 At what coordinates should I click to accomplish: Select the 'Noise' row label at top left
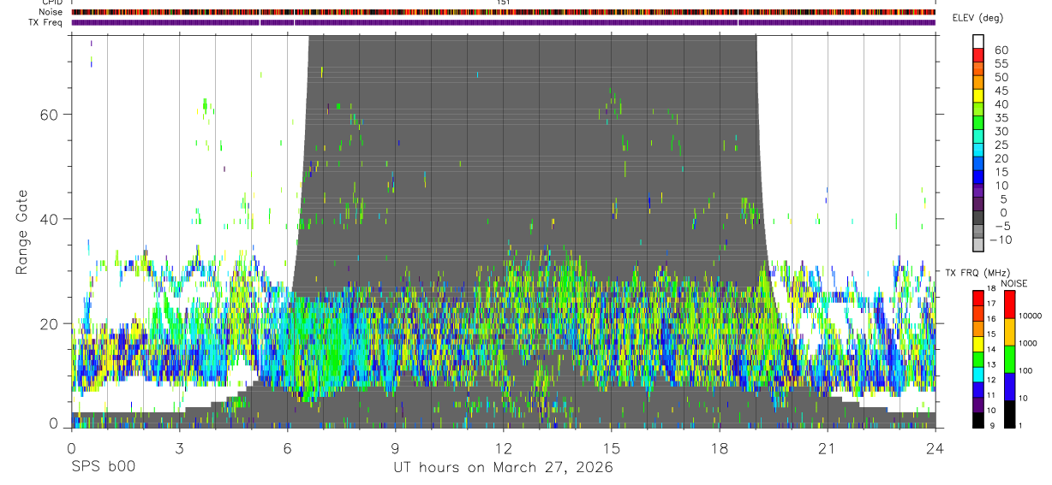51,12
